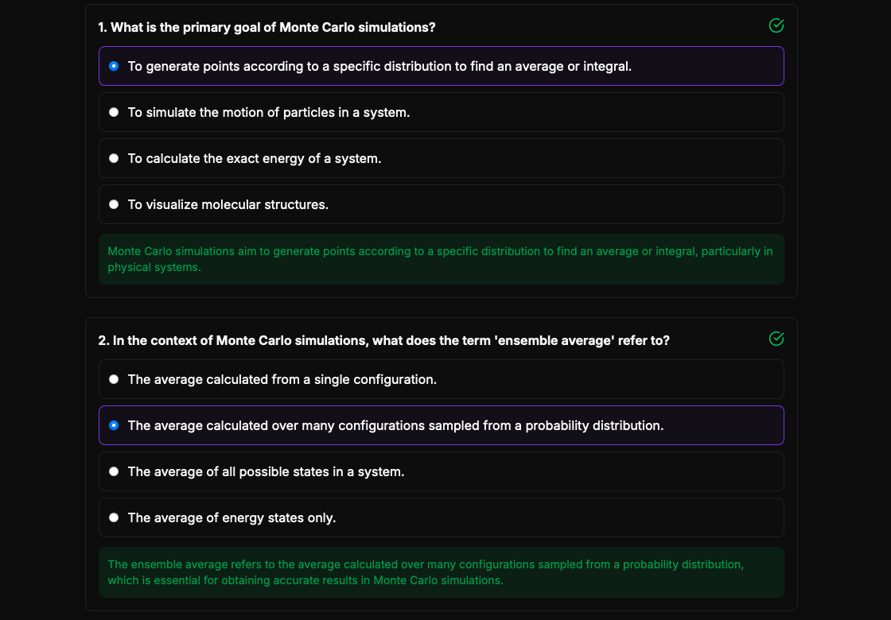Click the green checkmark icon for question 2
891x620 pixels.
pos(776,339)
